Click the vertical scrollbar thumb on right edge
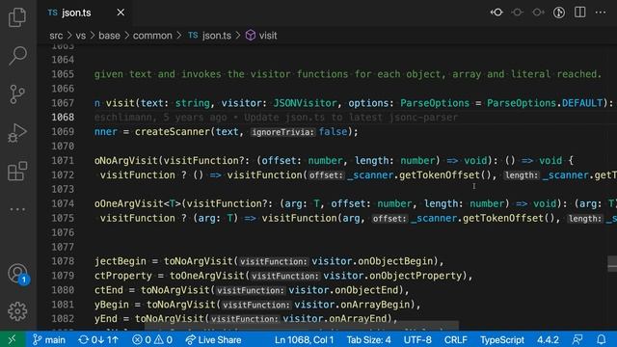Screen dimensions: 617x347 (612, 263)
